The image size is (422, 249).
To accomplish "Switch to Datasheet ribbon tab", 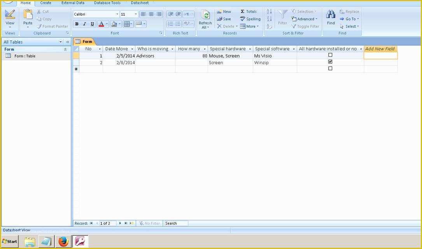I will 140,3.
